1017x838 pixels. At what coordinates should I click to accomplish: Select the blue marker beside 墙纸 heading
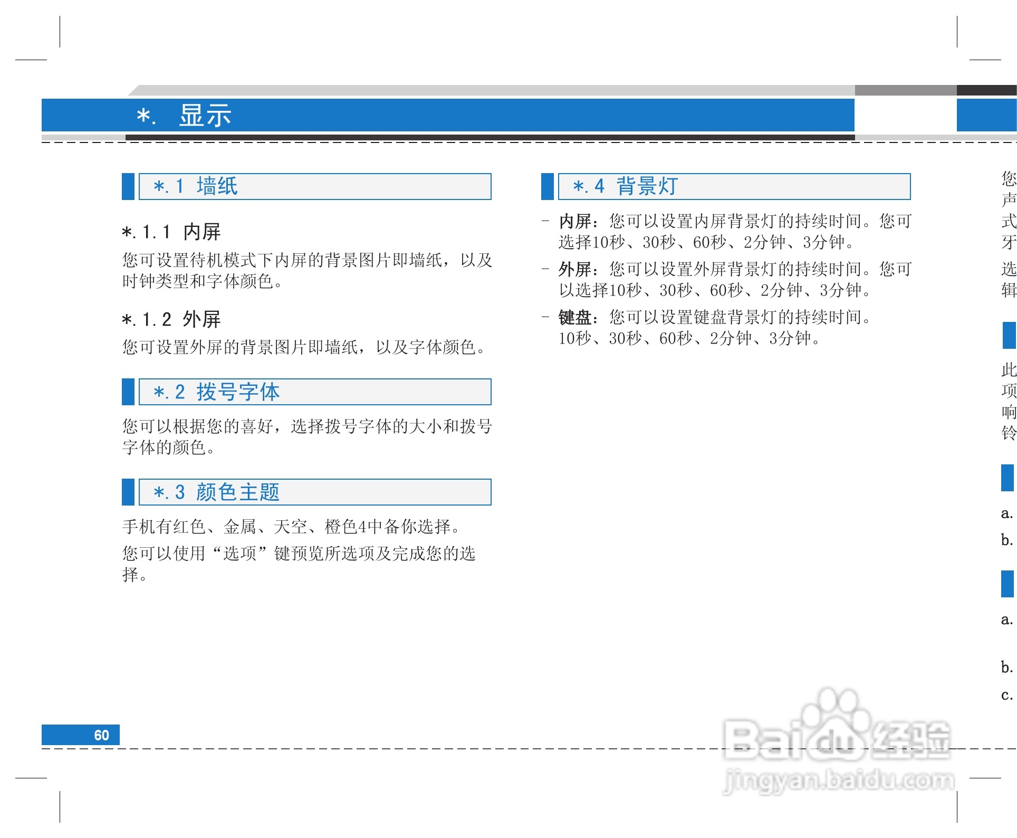(x=128, y=186)
